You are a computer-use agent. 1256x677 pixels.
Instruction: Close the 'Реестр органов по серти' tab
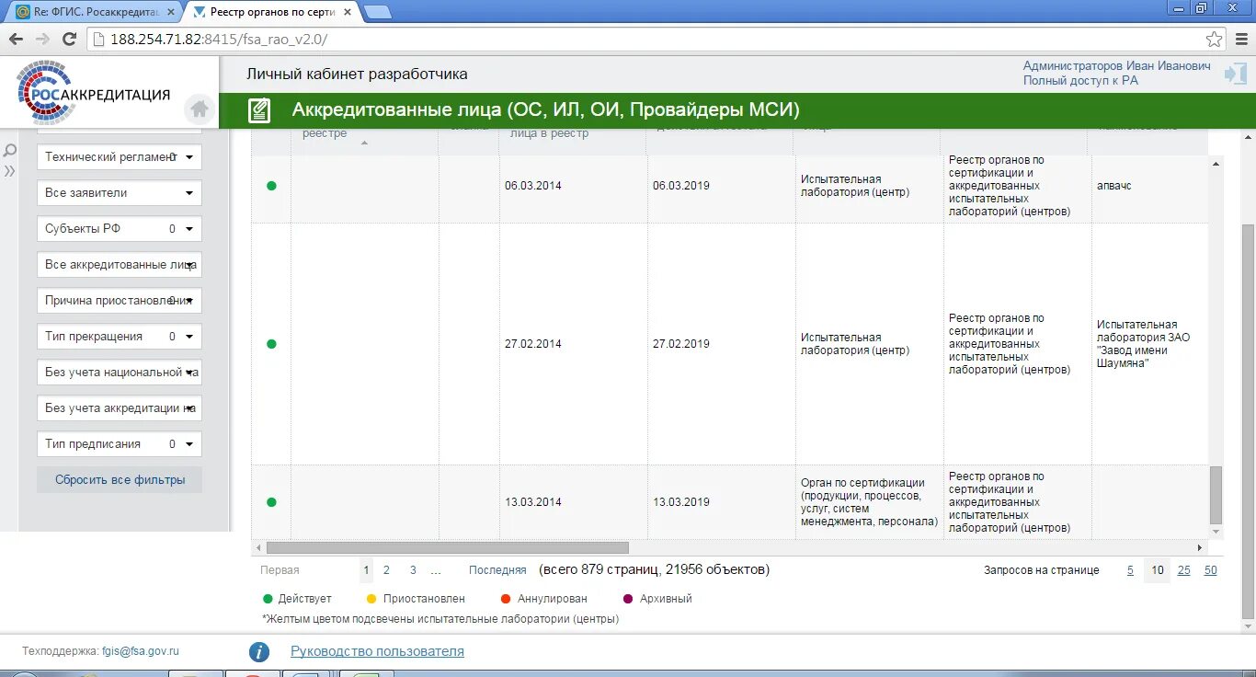pyautogui.click(x=348, y=12)
